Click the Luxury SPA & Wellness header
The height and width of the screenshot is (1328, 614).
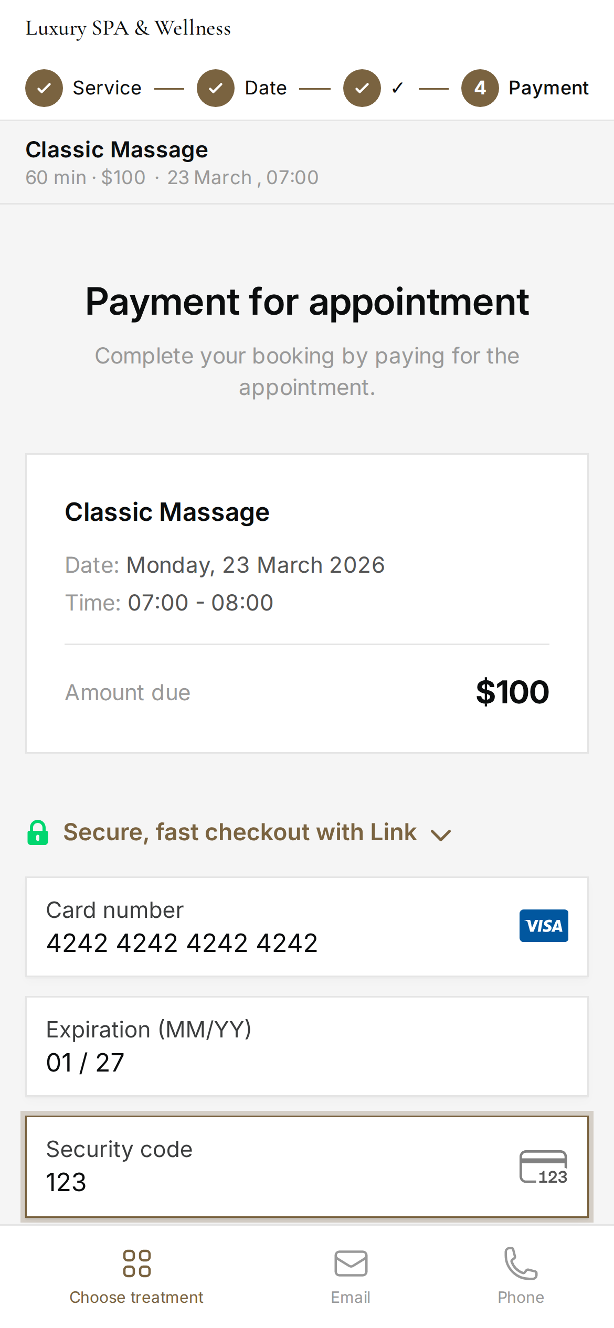[x=129, y=28]
